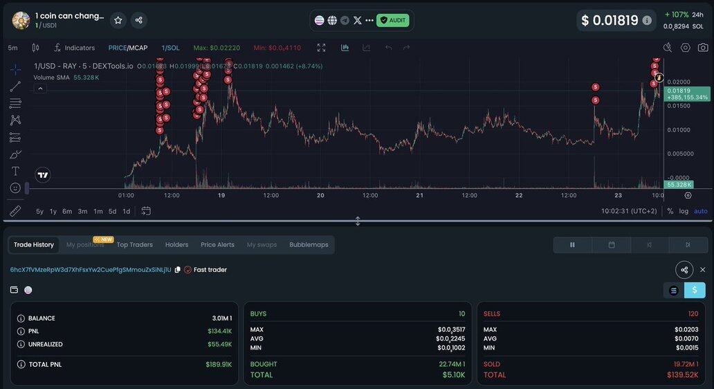Toggle trade markers on chart icon
The height and width of the screenshot is (389, 714).
pos(345,48)
